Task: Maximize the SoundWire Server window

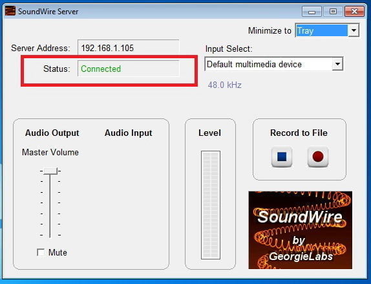Action: 333,12
